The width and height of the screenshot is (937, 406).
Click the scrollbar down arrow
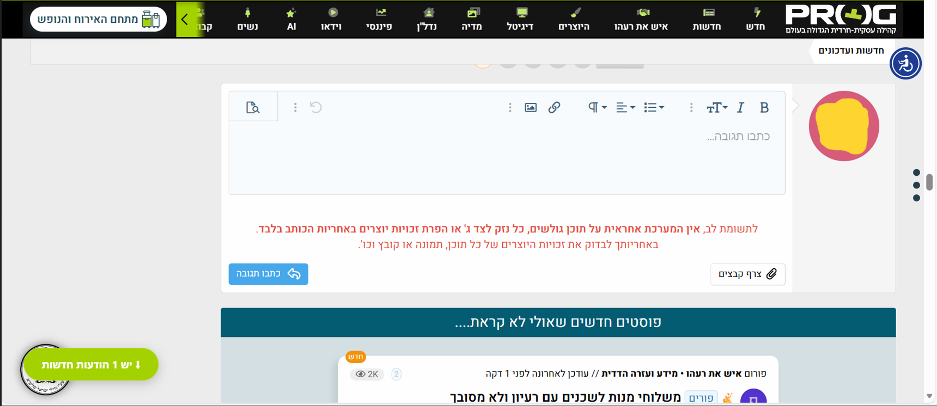click(x=929, y=396)
